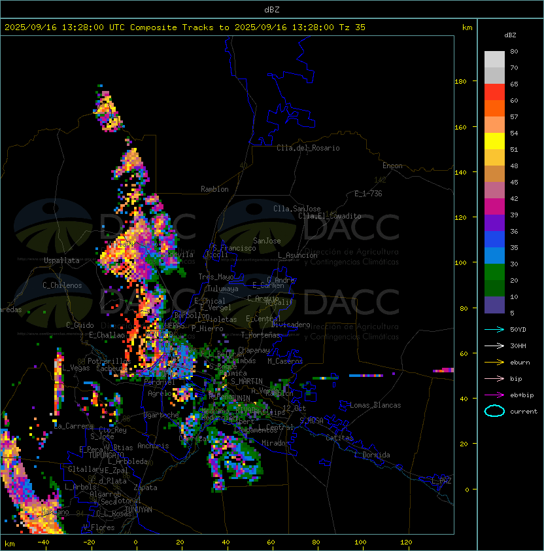This screenshot has width=544, height=551.
Task: Click the dark green 10–20 dBZ swatch
Action: coord(494,288)
